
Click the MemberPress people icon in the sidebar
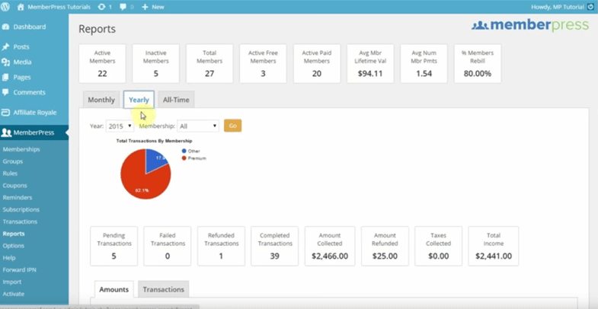coord(6,132)
